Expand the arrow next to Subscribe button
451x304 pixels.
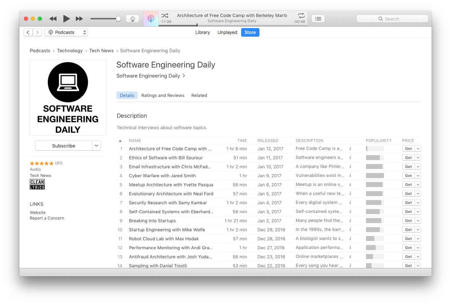[96, 146]
